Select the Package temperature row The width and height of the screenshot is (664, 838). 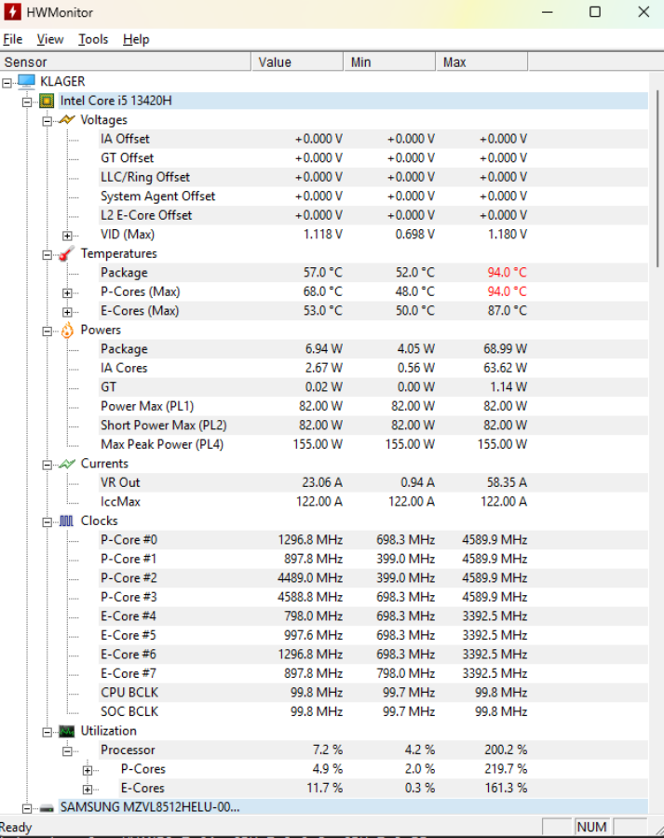tap(373, 273)
